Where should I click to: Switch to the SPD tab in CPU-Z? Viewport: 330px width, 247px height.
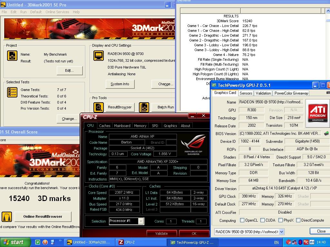click(155, 126)
